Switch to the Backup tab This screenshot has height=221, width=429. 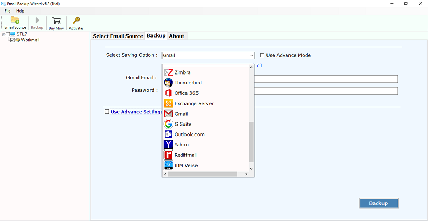pos(156,36)
